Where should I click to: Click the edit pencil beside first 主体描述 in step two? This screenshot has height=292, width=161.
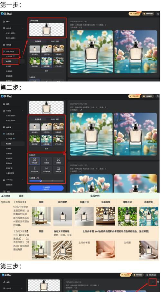[x=81, y=110]
